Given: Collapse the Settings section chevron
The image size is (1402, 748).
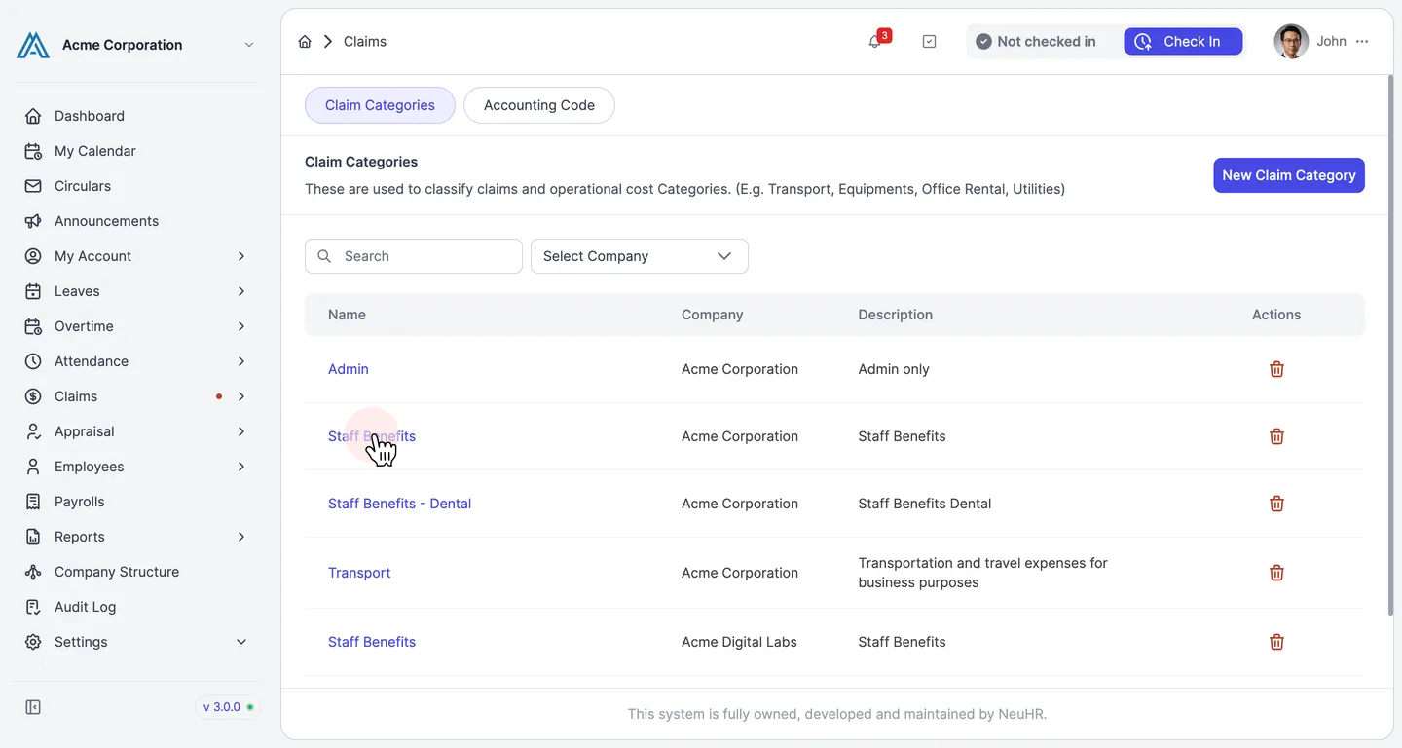Looking at the screenshot, I should pyautogui.click(x=241, y=642).
